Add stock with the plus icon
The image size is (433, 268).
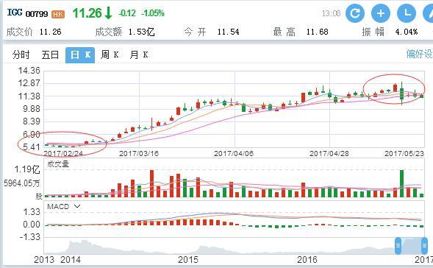[x=381, y=13]
